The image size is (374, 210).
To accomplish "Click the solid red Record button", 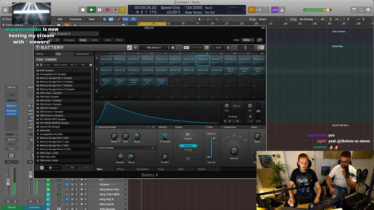I will click(107, 10).
